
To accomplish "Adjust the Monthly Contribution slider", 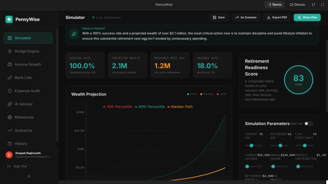I will click(x=304, y=166).
